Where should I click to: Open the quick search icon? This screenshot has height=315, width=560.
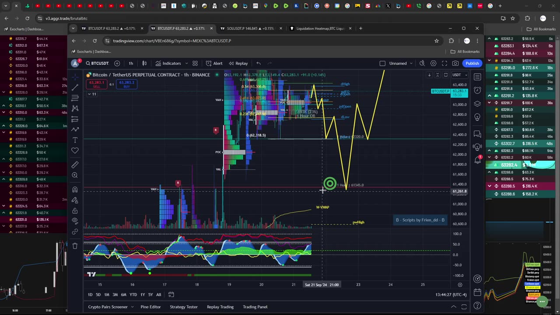pyautogui.click(x=422, y=63)
